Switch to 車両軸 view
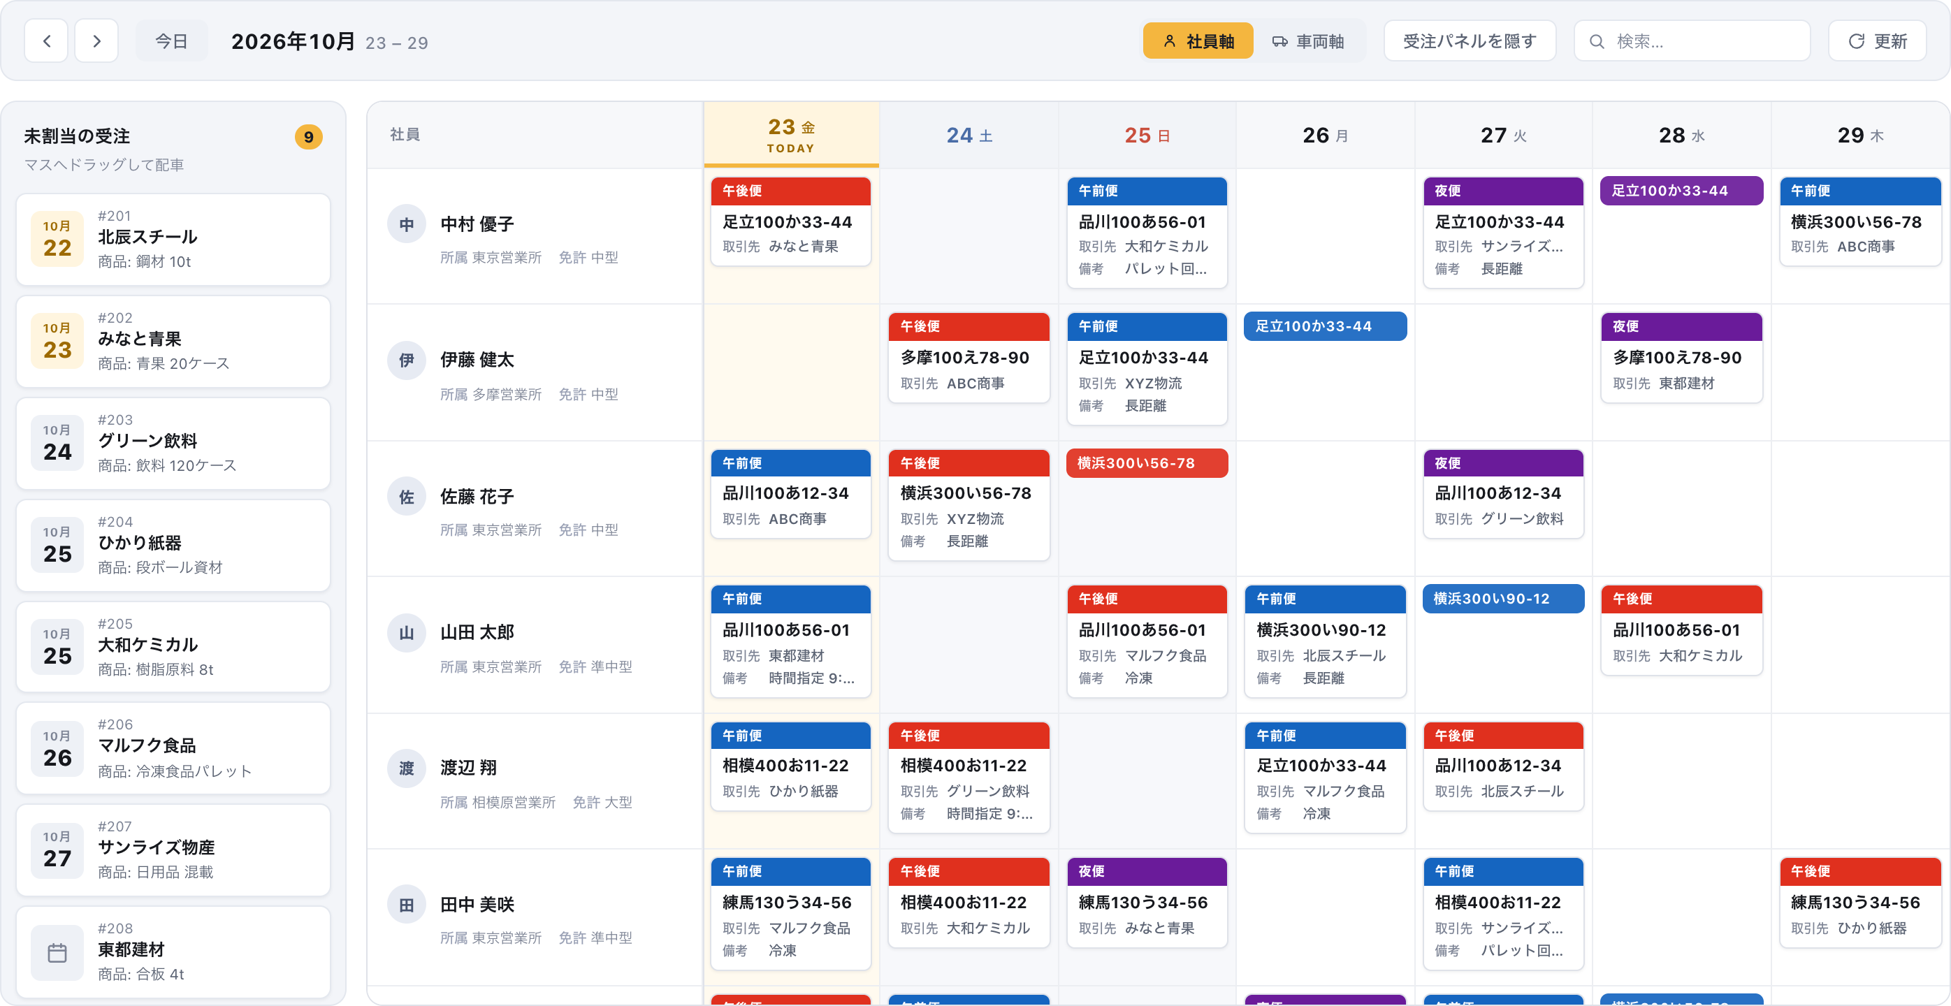 pyautogui.click(x=1308, y=41)
